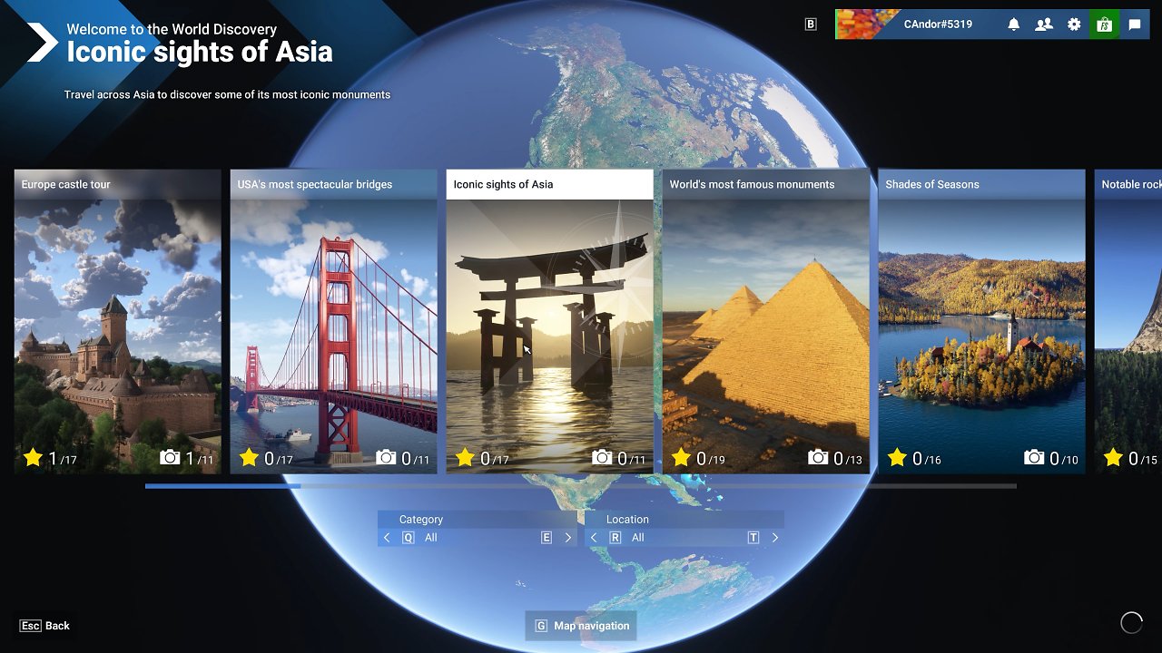1162x653 pixels.
Task: Open the chat message icon
Action: coord(1135,24)
